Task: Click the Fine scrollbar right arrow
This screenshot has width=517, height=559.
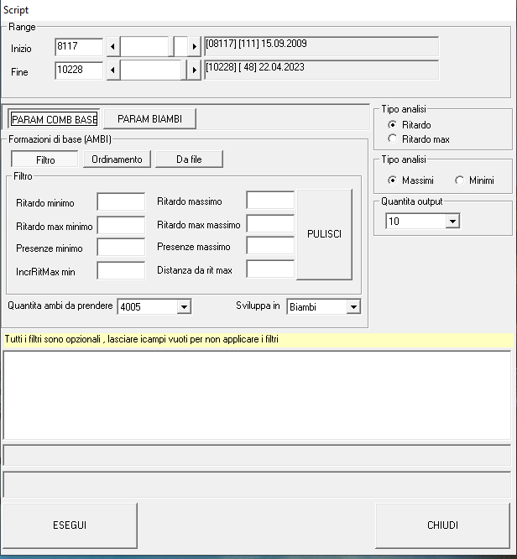Action: tap(194, 70)
